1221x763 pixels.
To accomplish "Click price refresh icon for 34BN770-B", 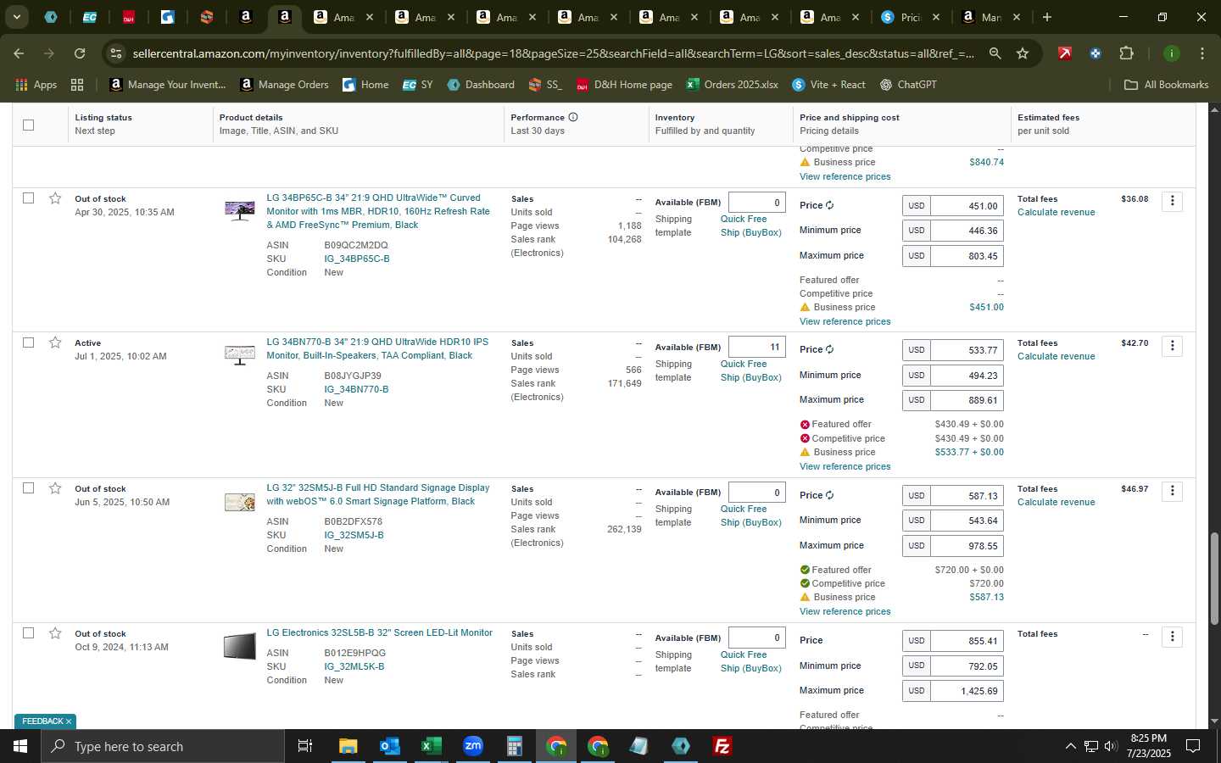I will tap(829, 349).
